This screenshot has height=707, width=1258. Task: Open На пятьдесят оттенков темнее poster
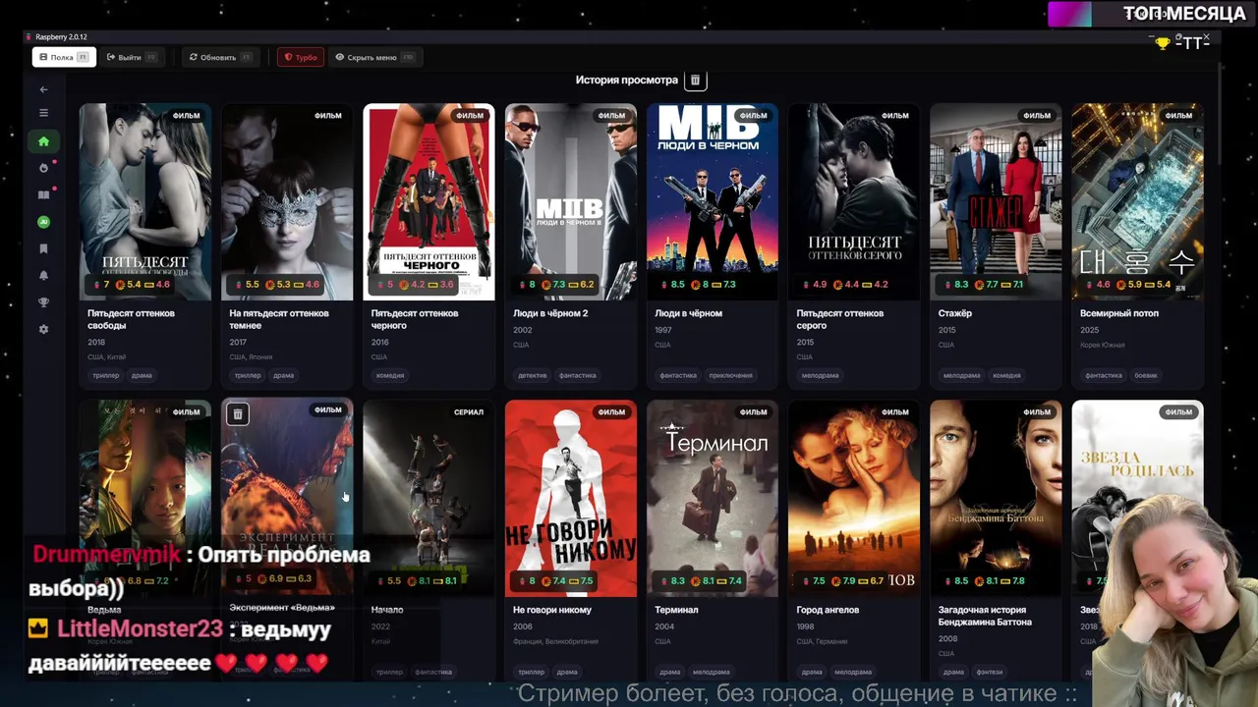287,202
